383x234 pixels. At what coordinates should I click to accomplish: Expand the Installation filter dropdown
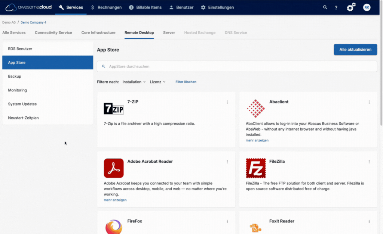click(134, 82)
